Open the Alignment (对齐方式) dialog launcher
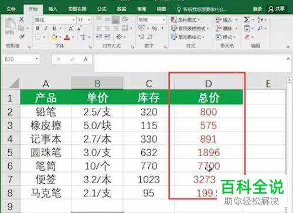293x213 pixels. 133,47
